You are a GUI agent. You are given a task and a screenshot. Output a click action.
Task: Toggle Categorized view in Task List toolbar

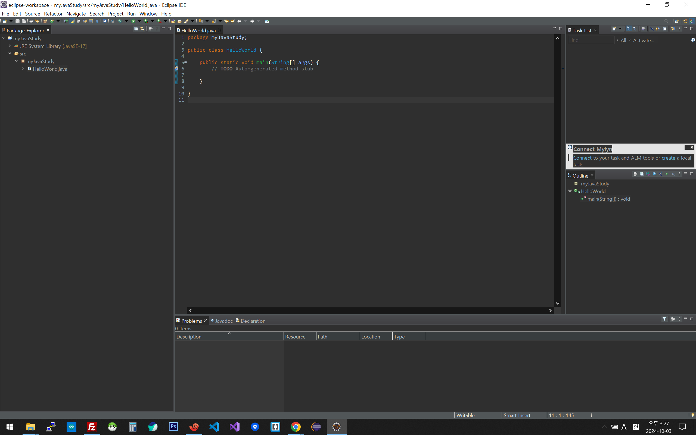click(x=629, y=29)
